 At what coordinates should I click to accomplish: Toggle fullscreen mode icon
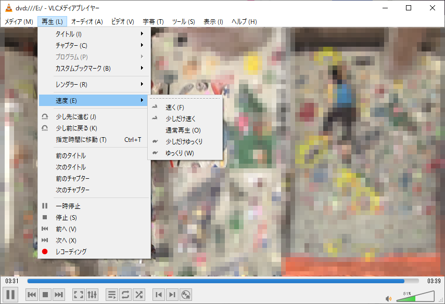pos(78,294)
